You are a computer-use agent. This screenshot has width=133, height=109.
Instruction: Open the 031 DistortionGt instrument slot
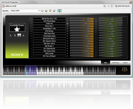pyautogui.click(x=49, y=48)
